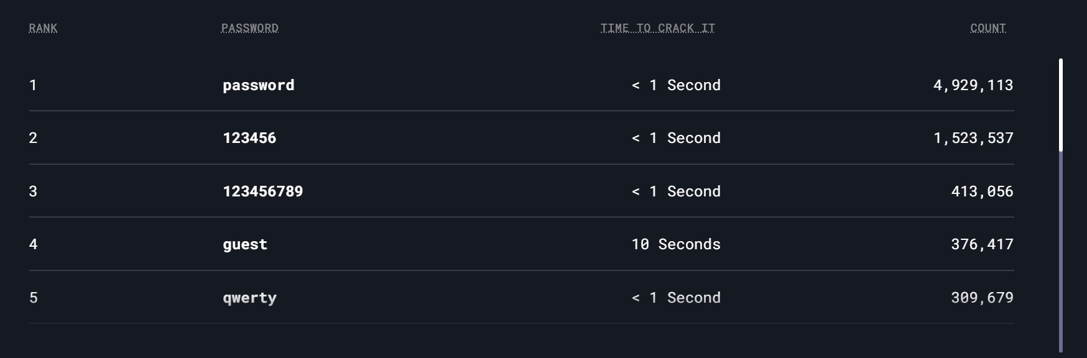The image size is (1087, 358).
Task: Click the lower scrollbar track area
Action: coord(1060,261)
